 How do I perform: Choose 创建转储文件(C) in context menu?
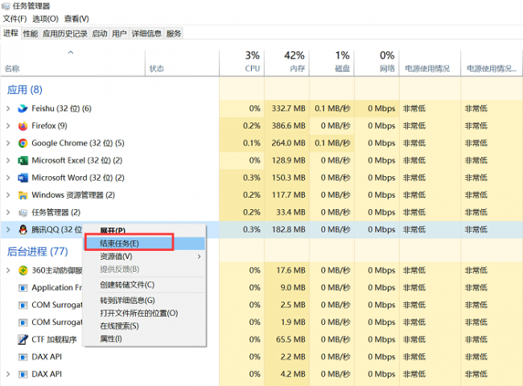[144, 285]
